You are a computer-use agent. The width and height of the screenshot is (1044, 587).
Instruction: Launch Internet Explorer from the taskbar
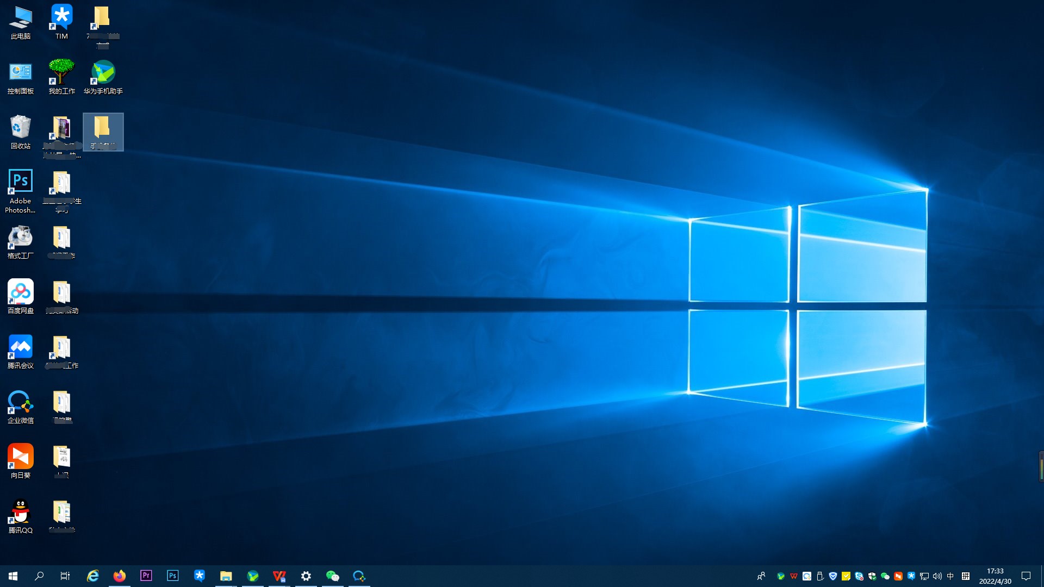click(93, 576)
